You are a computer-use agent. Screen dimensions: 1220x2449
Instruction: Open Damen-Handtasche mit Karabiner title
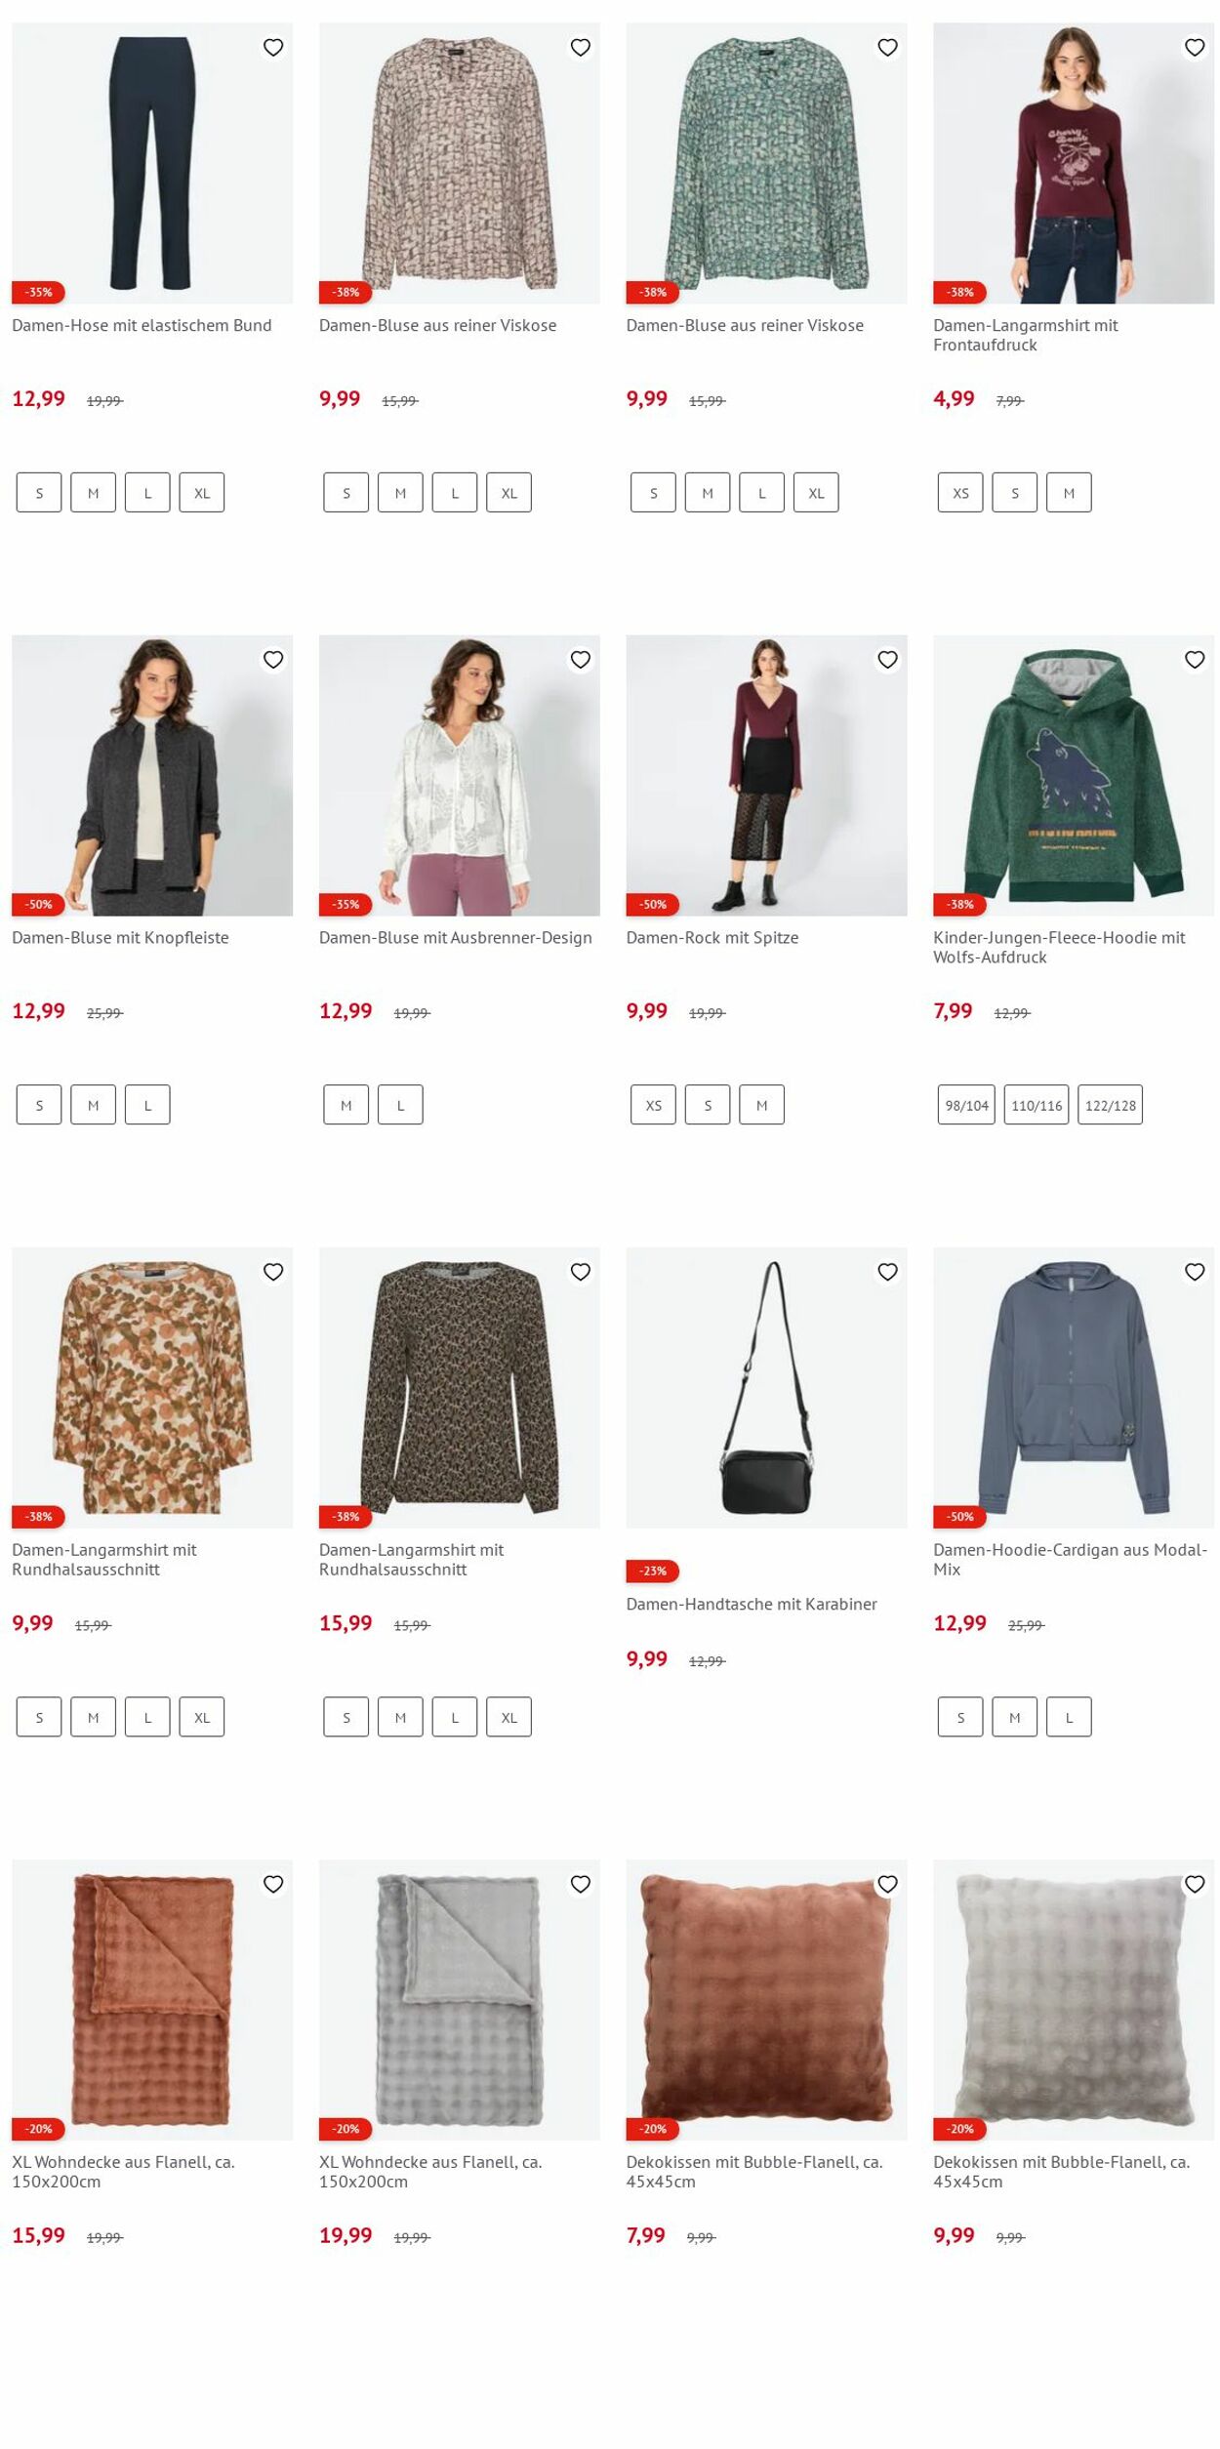752,1604
